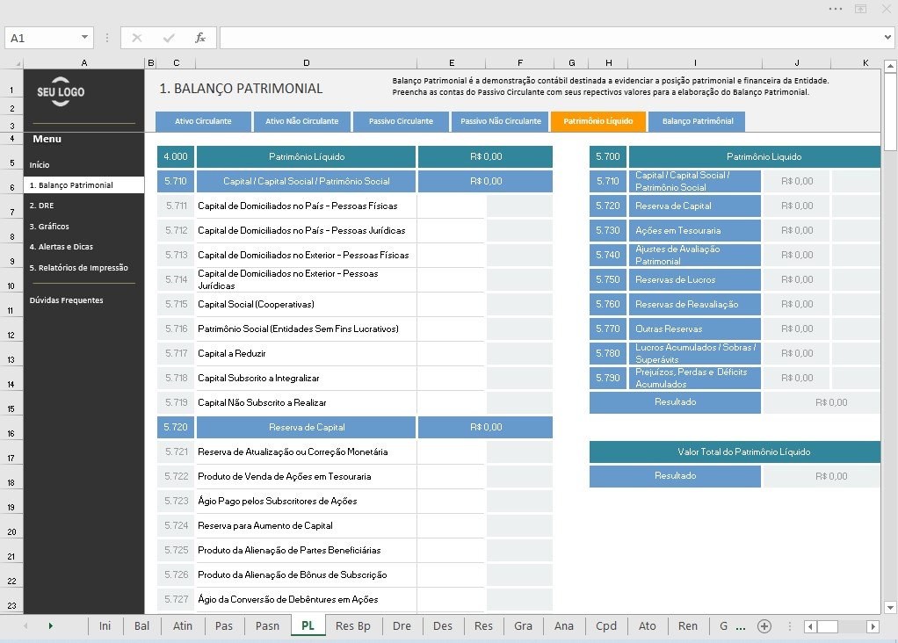Switch to the Ativo Circulante tab
The image size is (898, 643).
(203, 121)
